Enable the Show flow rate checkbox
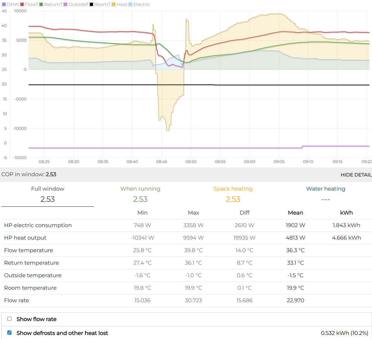The image size is (372, 339). [x=9, y=319]
